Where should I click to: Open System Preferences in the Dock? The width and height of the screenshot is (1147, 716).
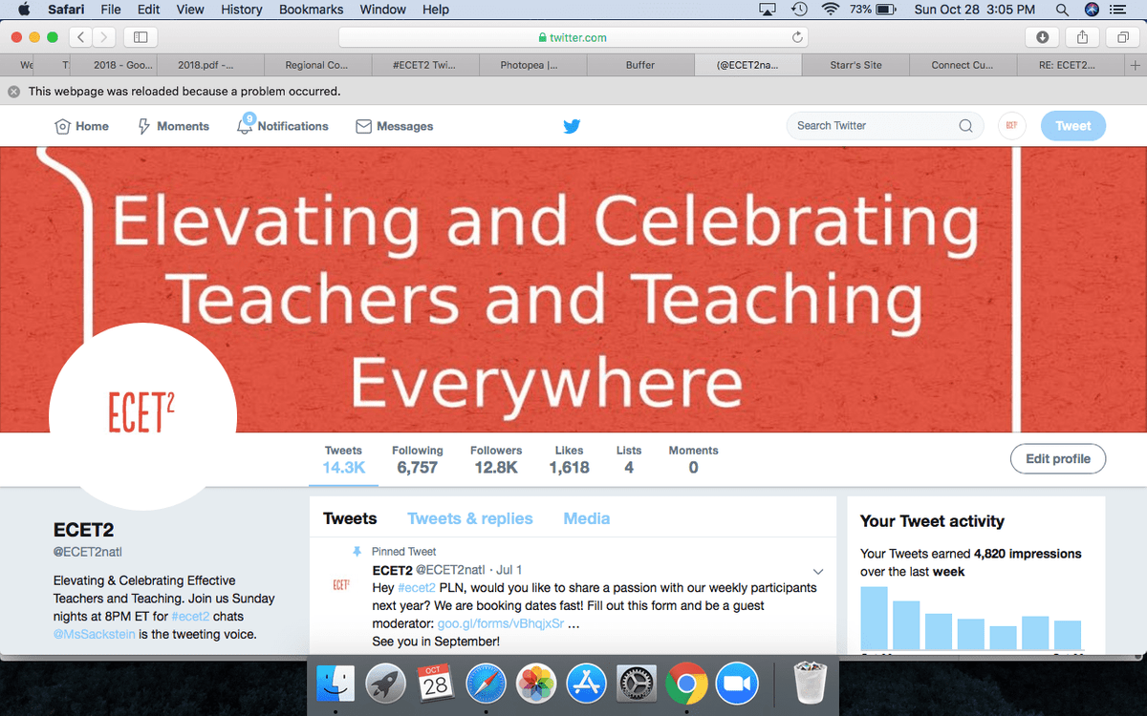[x=637, y=684]
